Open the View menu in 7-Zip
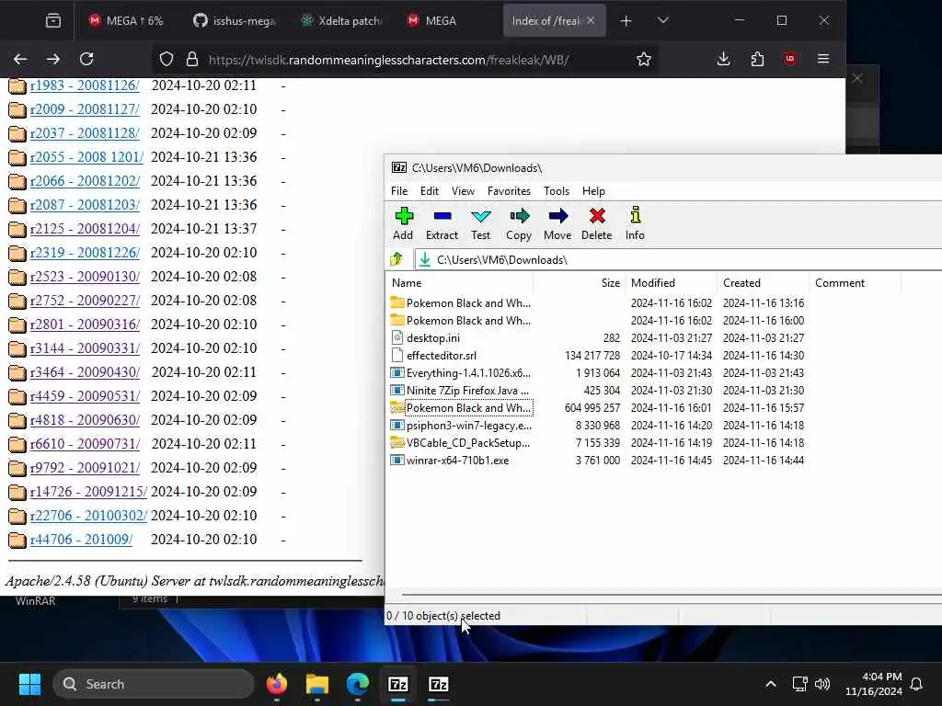The width and height of the screenshot is (942, 706). pyautogui.click(x=463, y=191)
